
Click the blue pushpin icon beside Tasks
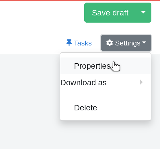pyautogui.click(x=69, y=43)
